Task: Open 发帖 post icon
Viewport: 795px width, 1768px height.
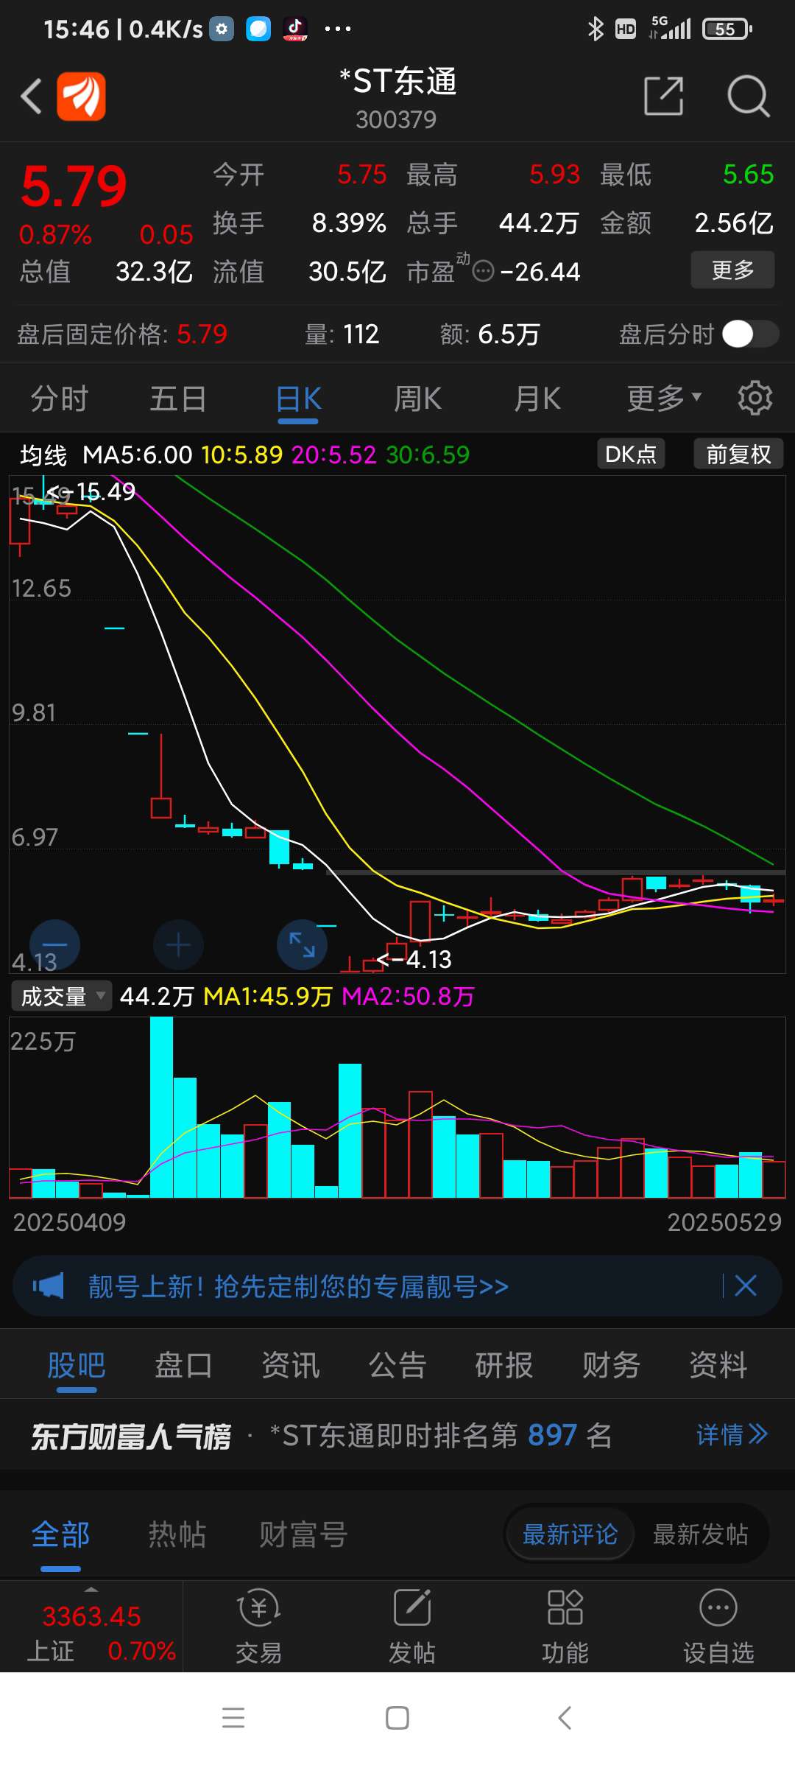Action: [x=411, y=1627]
